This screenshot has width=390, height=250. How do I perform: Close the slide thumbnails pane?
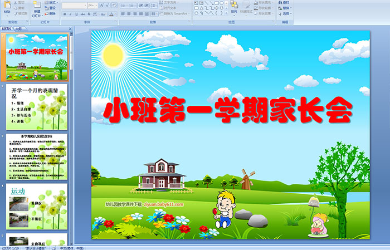pyautogui.click(x=70, y=29)
